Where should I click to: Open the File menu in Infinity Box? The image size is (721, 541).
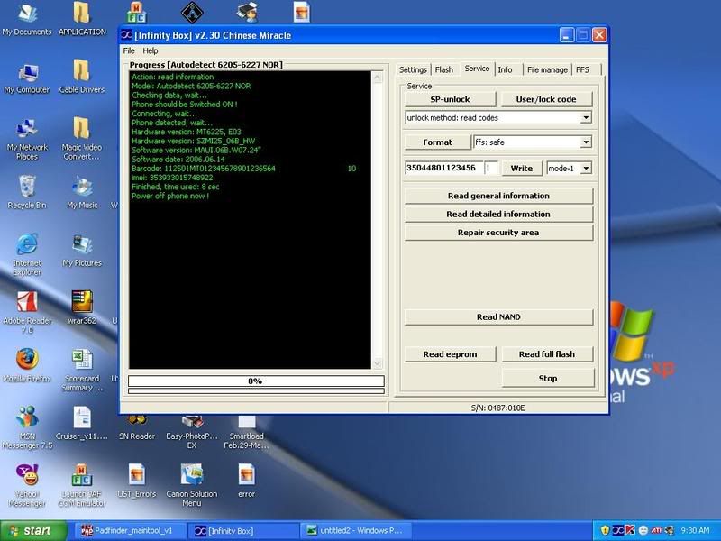click(x=129, y=50)
